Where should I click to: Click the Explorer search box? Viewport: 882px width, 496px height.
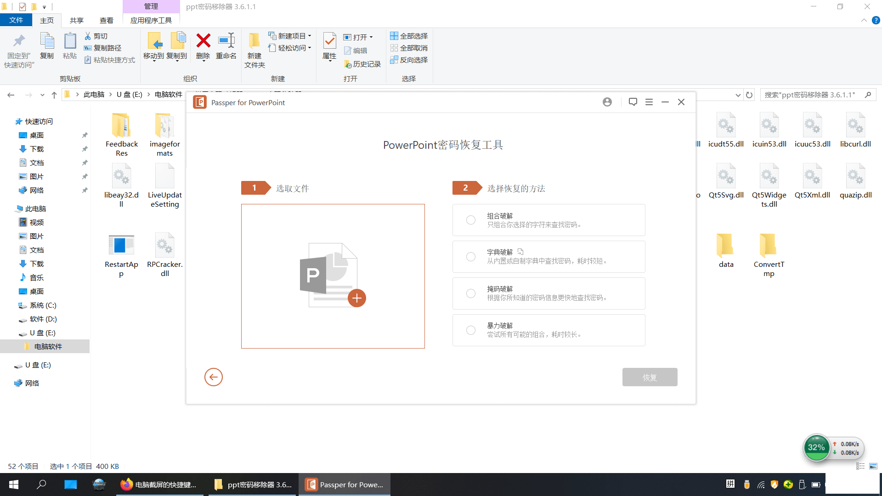[818, 95]
